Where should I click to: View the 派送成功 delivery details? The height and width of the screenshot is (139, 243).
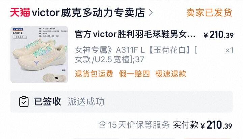86,102
